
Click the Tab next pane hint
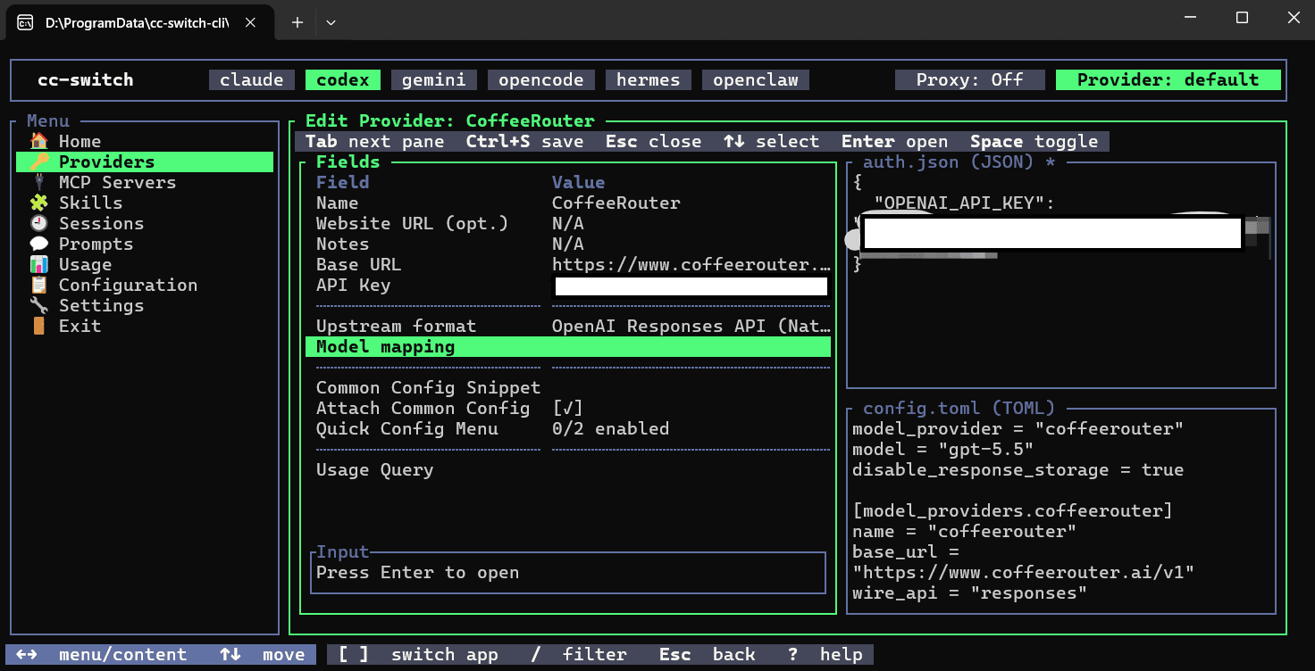point(375,141)
